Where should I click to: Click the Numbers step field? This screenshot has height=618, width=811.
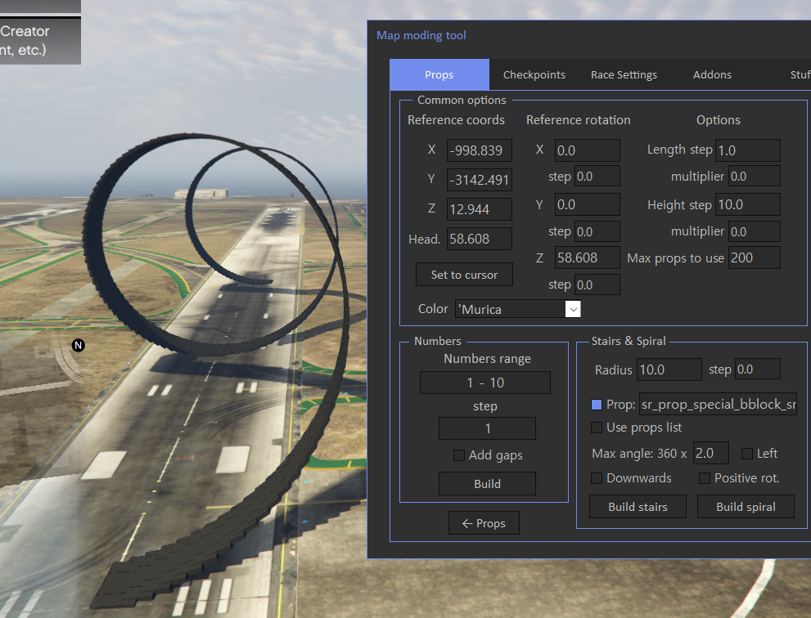tap(487, 428)
